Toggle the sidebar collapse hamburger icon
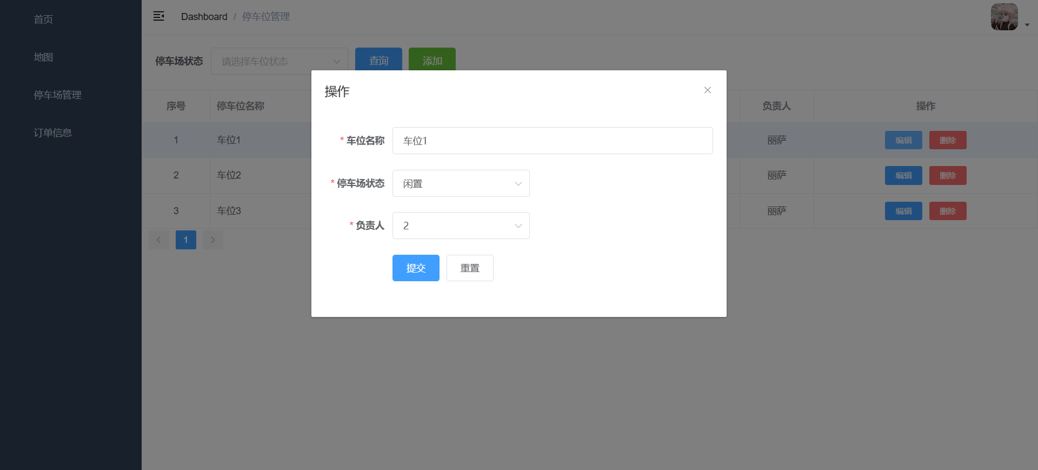 pos(158,16)
